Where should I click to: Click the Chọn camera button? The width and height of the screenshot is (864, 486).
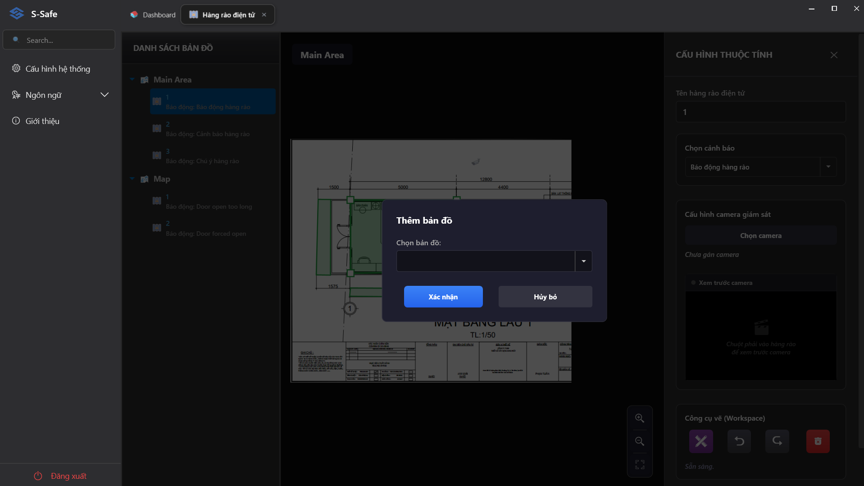click(761, 235)
